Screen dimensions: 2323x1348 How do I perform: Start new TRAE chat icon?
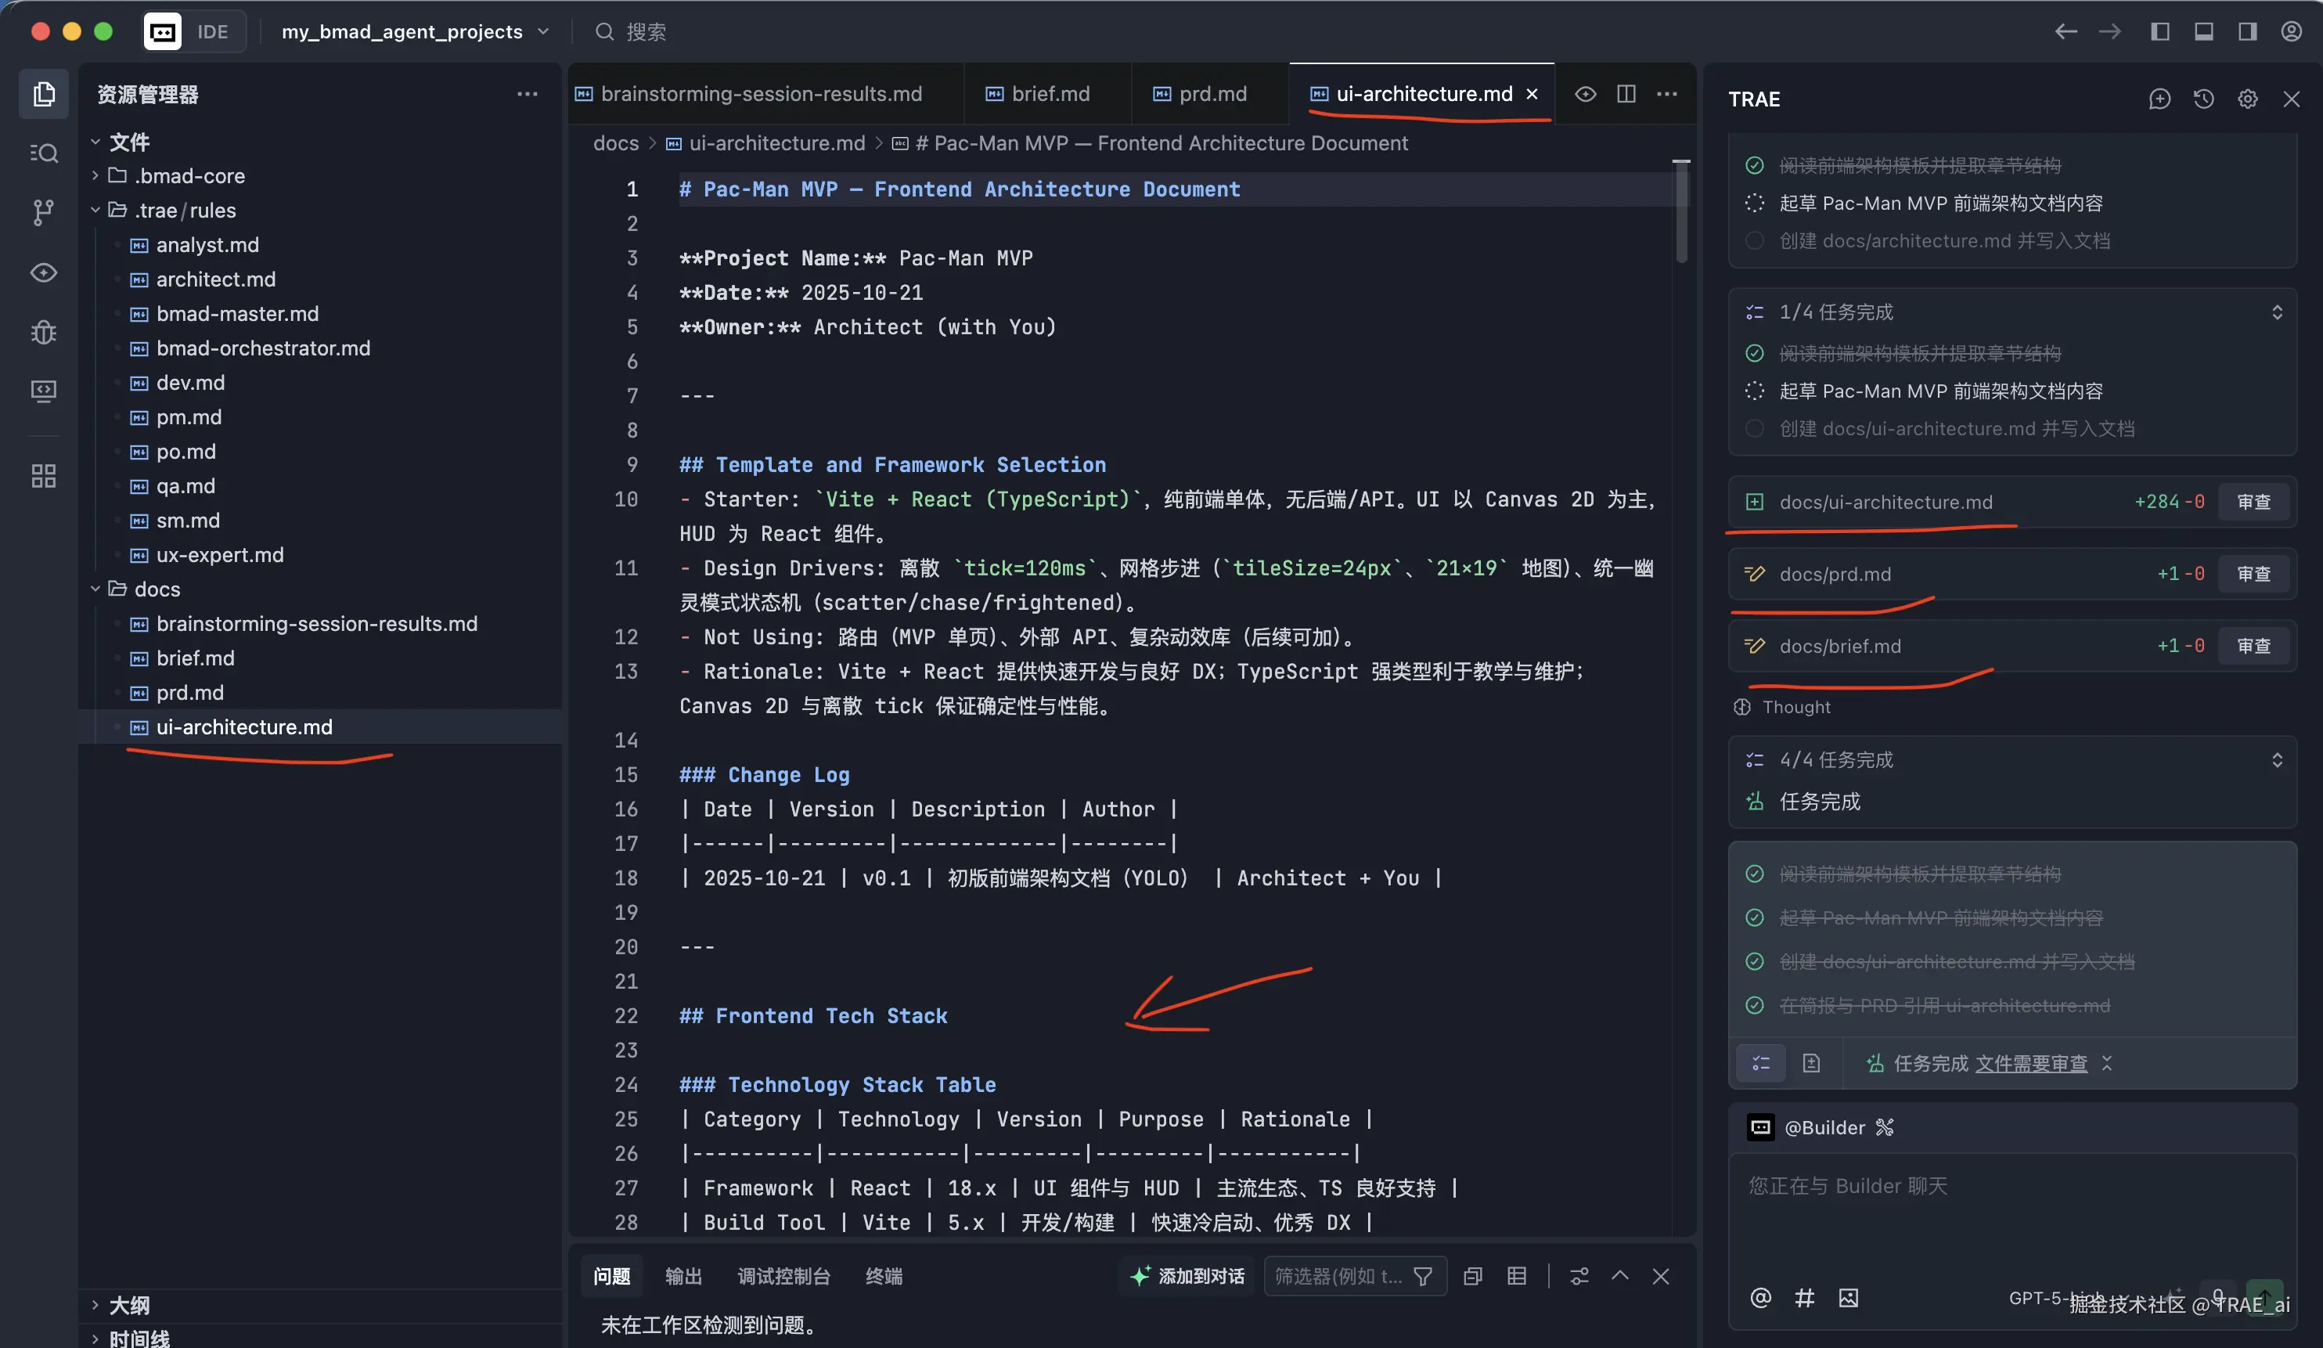[2159, 99]
